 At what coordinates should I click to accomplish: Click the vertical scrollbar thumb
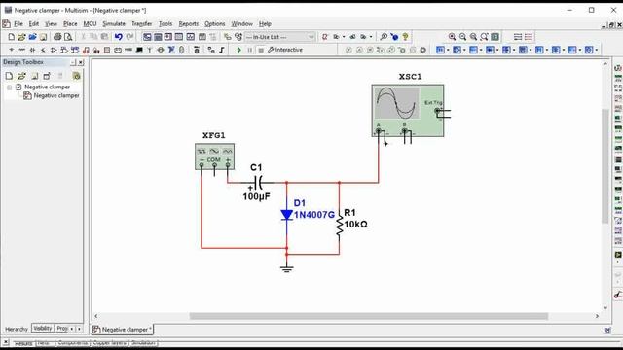(x=605, y=166)
